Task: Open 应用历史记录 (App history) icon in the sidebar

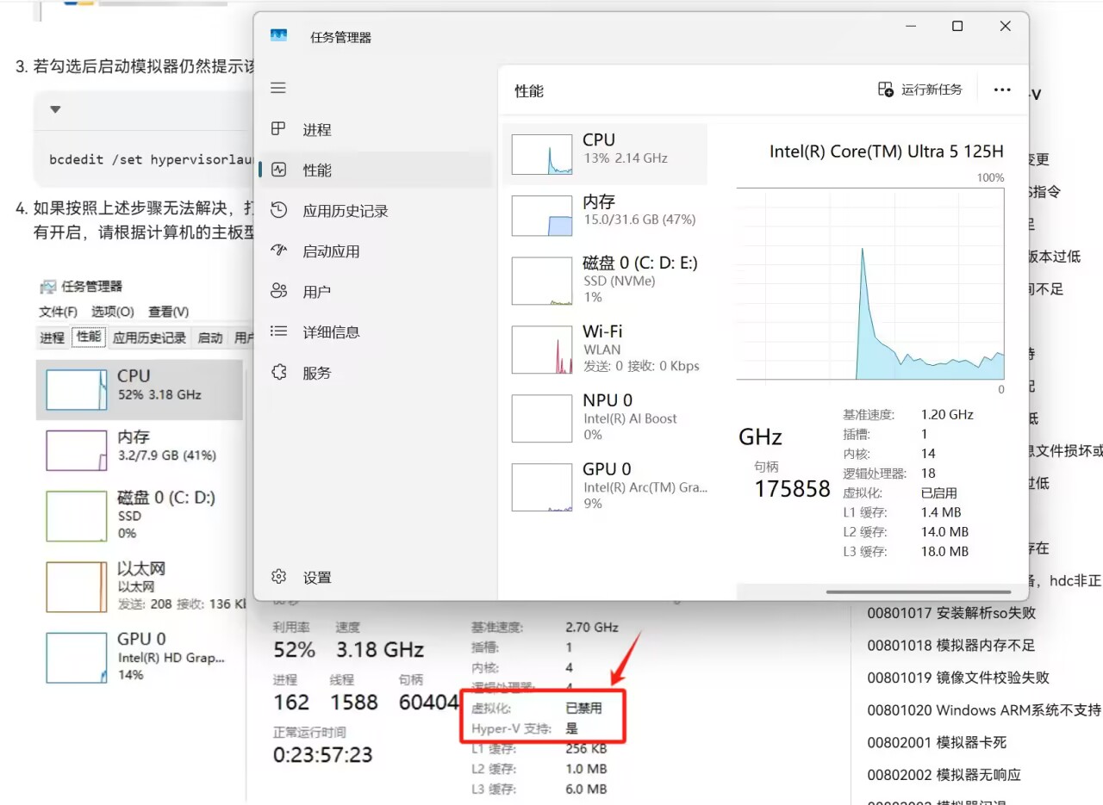Action: pyautogui.click(x=277, y=210)
